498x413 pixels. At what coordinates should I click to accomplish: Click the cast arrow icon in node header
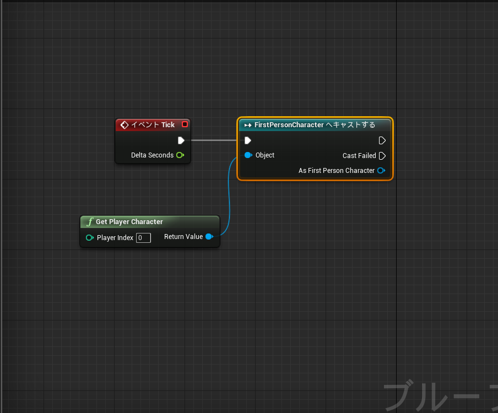[x=248, y=125]
